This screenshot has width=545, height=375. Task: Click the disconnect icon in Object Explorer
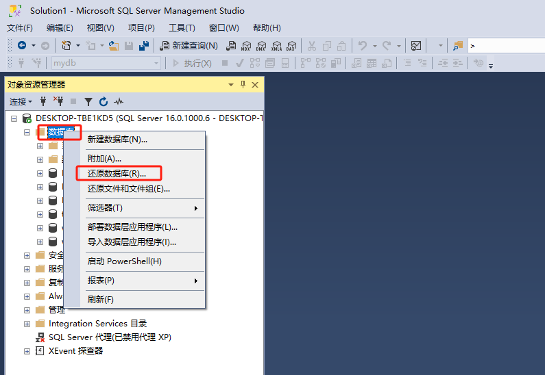tap(58, 101)
